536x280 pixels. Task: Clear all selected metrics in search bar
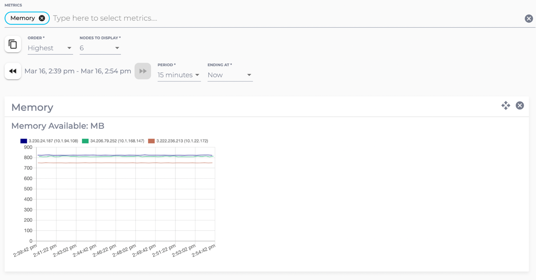[x=529, y=19]
